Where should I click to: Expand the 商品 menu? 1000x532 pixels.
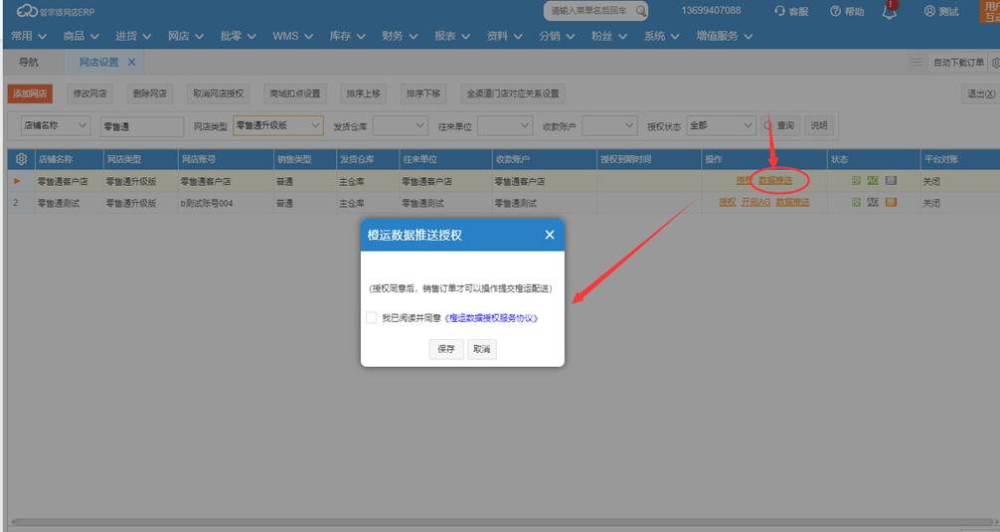[81, 36]
